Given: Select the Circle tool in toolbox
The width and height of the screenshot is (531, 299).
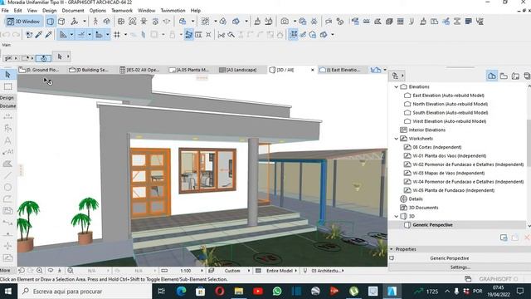Looking at the screenshot, I should coord(7,187).
